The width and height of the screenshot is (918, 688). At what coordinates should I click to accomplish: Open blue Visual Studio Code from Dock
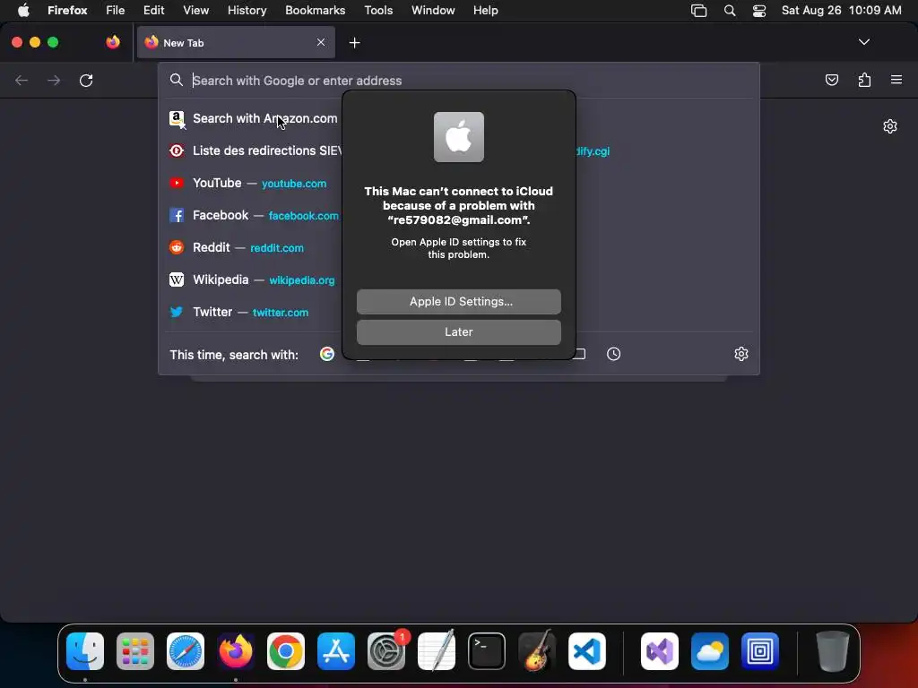(587, 651)
